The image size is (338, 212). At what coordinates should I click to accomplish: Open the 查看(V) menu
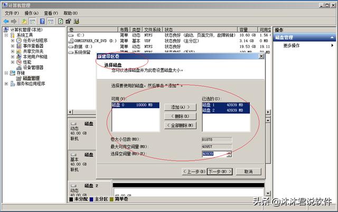click(x=51, y=13)
